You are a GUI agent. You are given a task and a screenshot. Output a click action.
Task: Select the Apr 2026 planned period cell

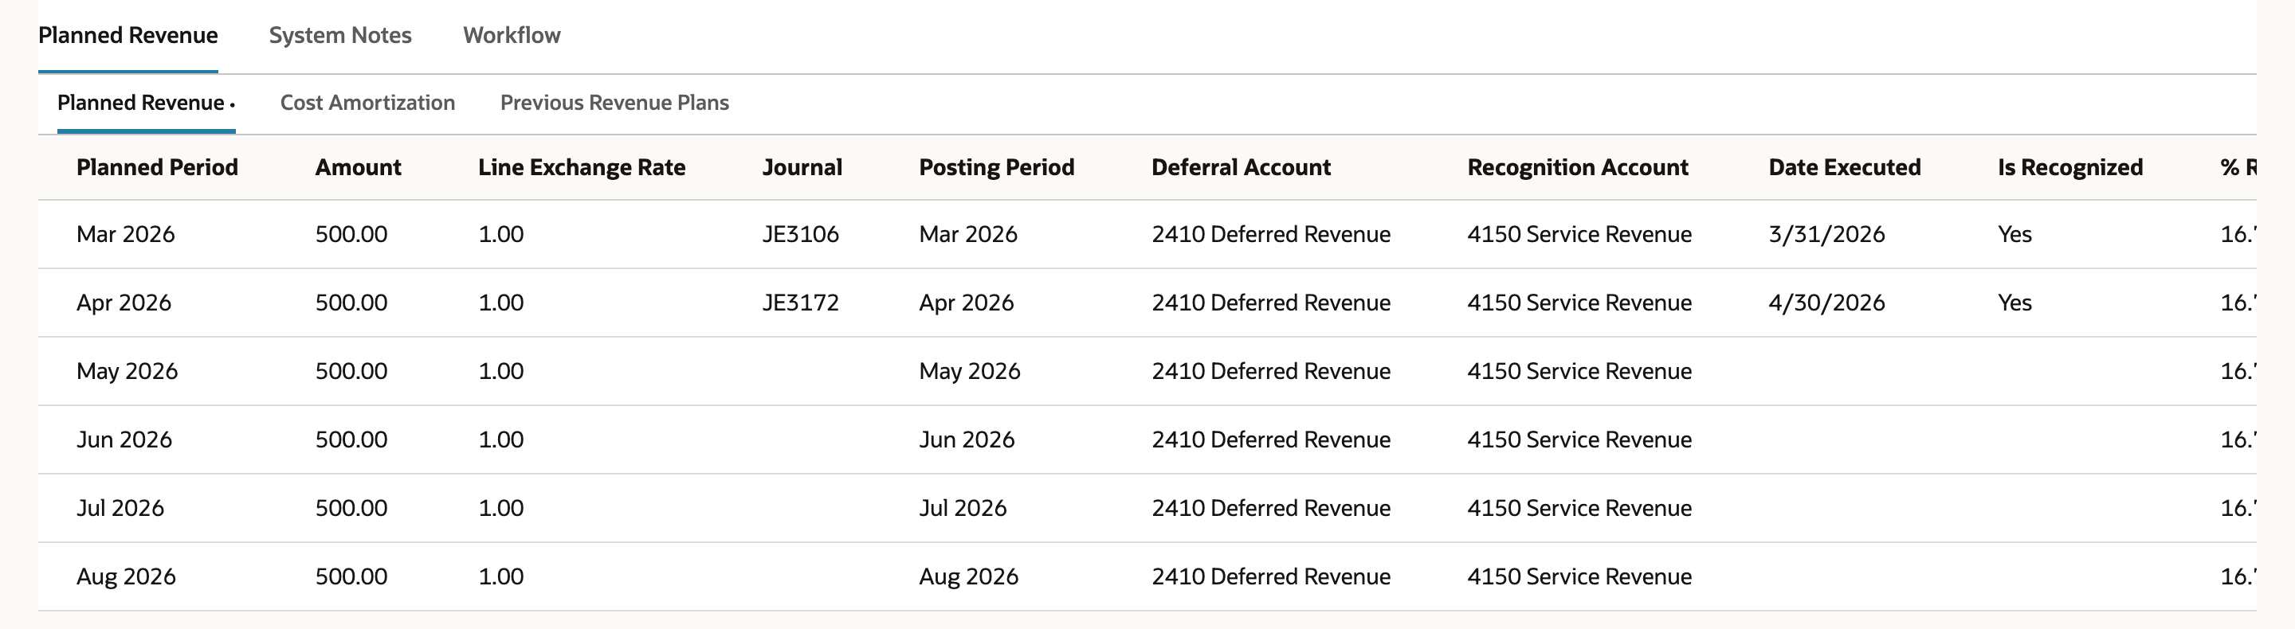(x=124, y=303)
